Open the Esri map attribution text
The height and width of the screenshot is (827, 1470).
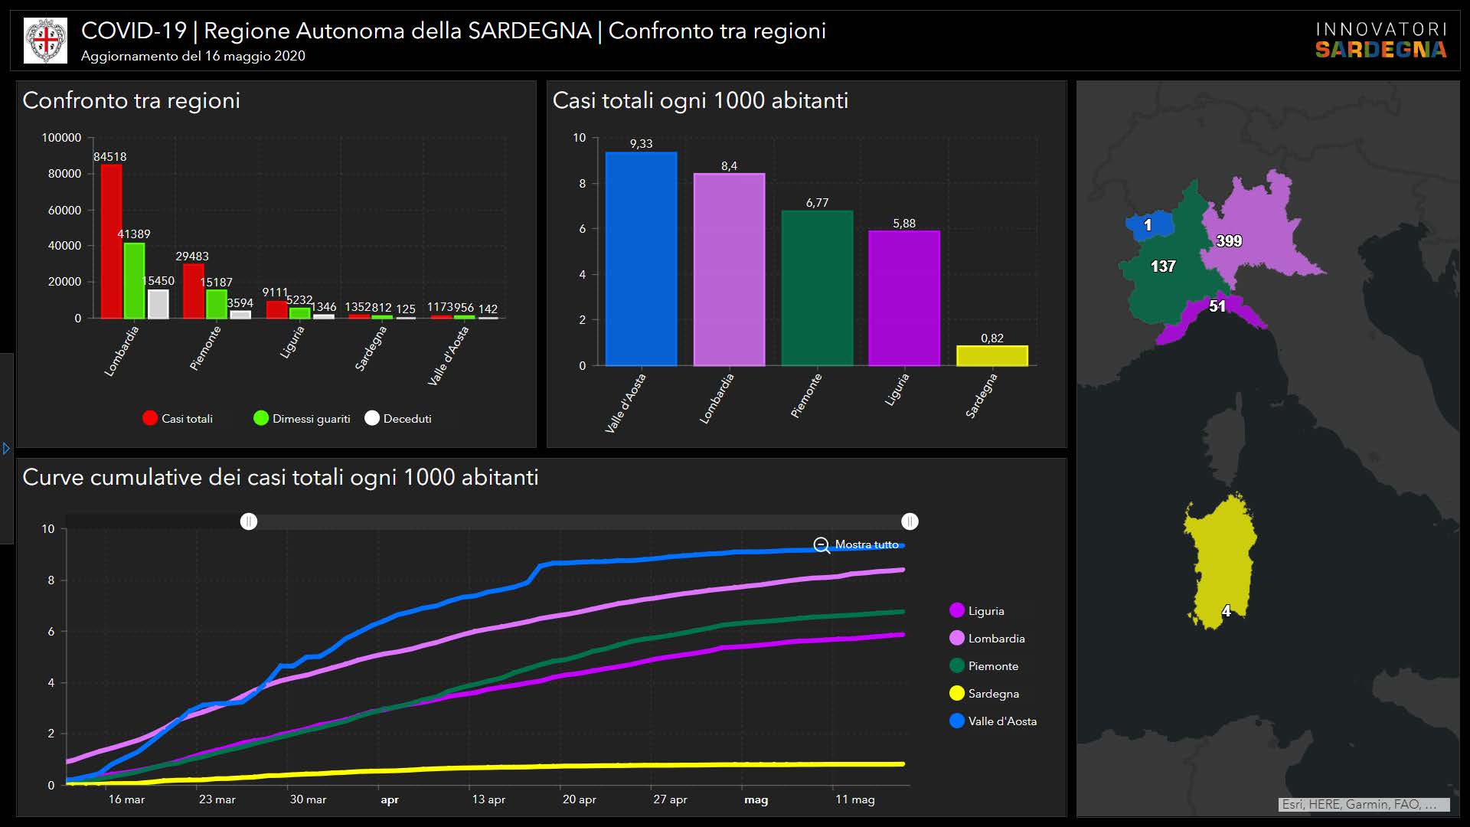click(x=1364, y=804)
